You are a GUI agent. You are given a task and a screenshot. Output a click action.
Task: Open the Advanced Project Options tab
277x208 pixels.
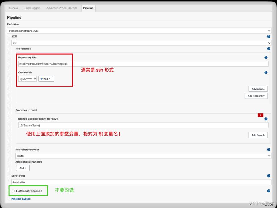(62, 8)
